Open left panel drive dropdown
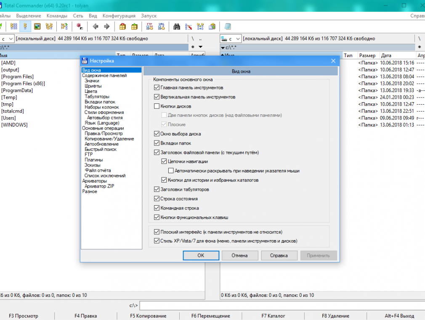The height and width of the screenshot is (320, 425). point(10,39)
